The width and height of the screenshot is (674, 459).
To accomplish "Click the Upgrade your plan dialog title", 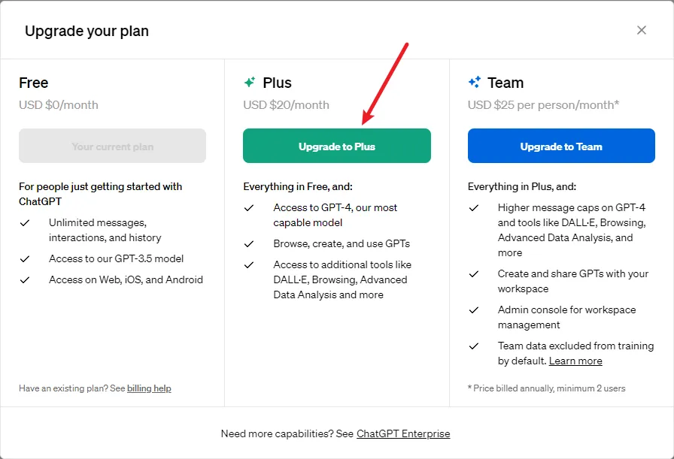I will tap(87, 31).
